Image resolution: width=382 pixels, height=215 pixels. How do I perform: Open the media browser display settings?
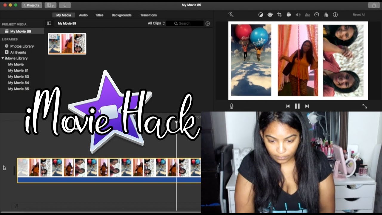[208, 23]
